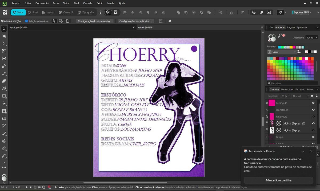Open the Arquivo menu
The image size is (320, 191).
pyautogui.click(x=16, y=3)
